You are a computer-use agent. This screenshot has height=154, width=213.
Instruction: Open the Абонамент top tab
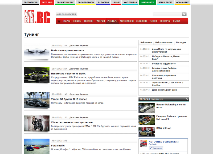182,2
